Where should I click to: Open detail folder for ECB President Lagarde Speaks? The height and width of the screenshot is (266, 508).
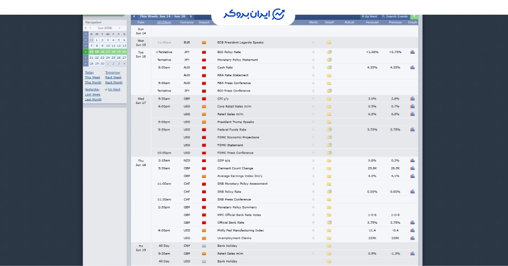[x=329, y=42]
